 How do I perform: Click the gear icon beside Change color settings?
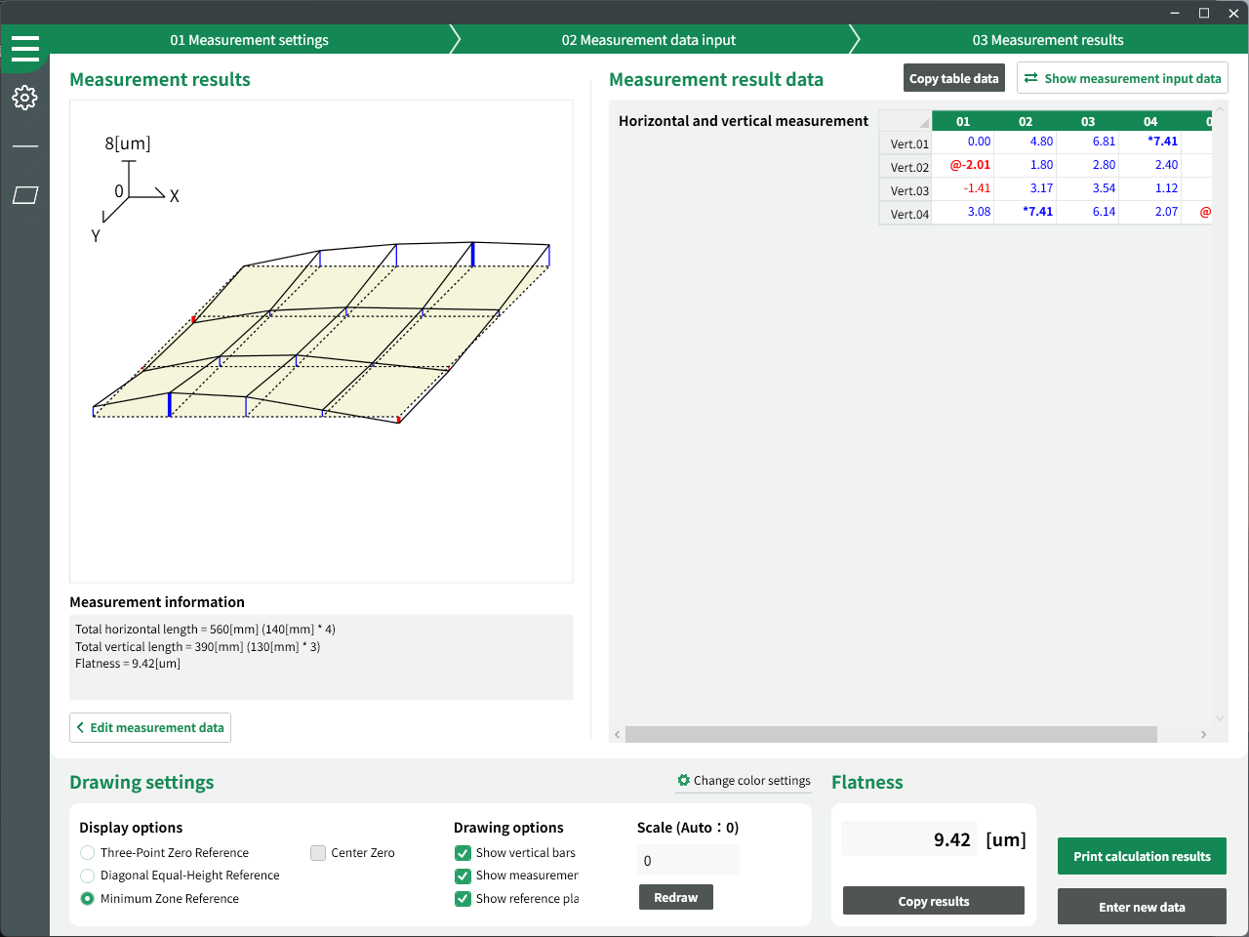[x=684, y=781]
